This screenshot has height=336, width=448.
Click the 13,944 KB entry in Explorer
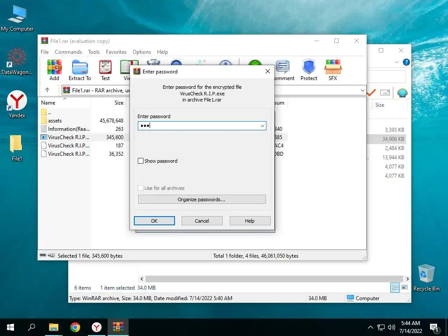[x=394, y=157]
